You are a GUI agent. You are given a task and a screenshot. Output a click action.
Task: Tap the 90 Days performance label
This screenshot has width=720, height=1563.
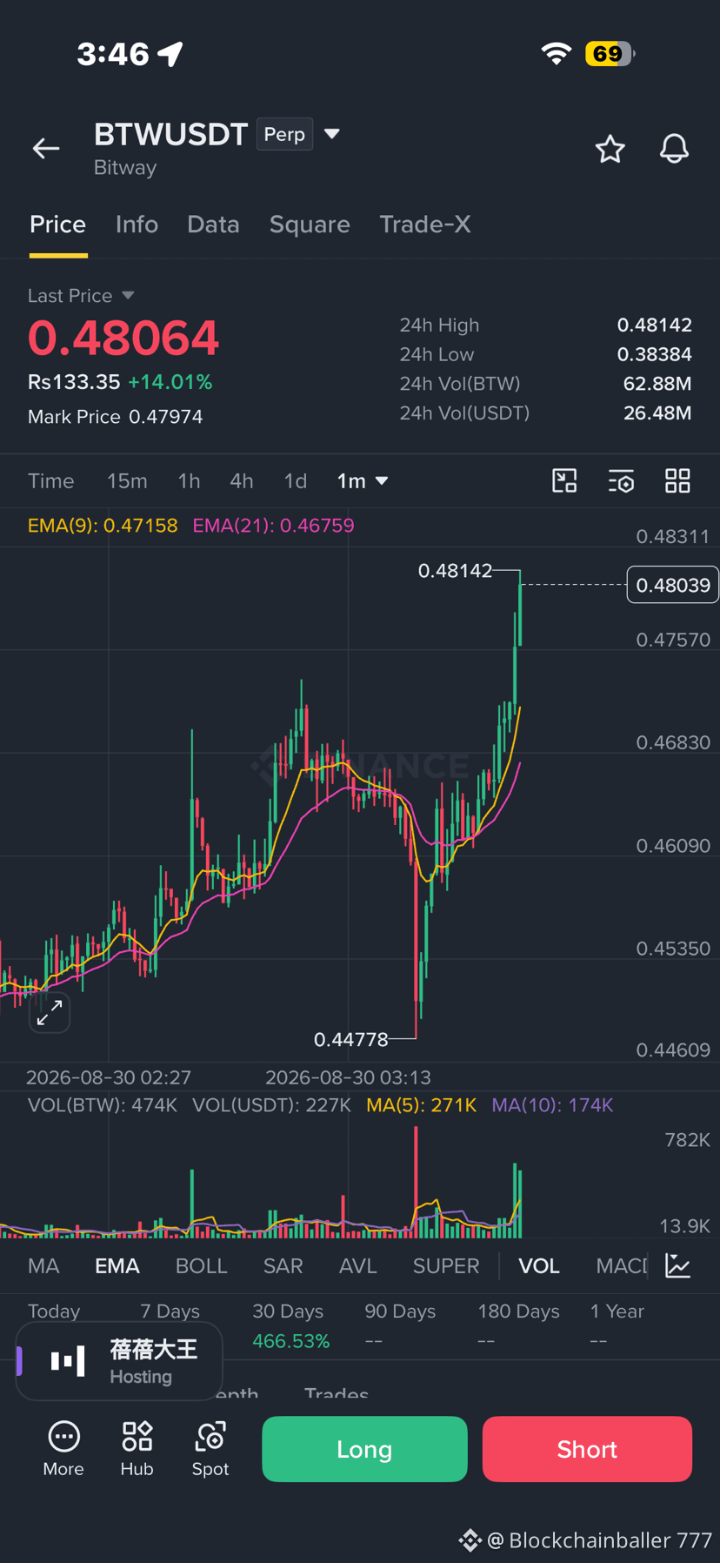pyautogui.click(x=401, y=1311)
